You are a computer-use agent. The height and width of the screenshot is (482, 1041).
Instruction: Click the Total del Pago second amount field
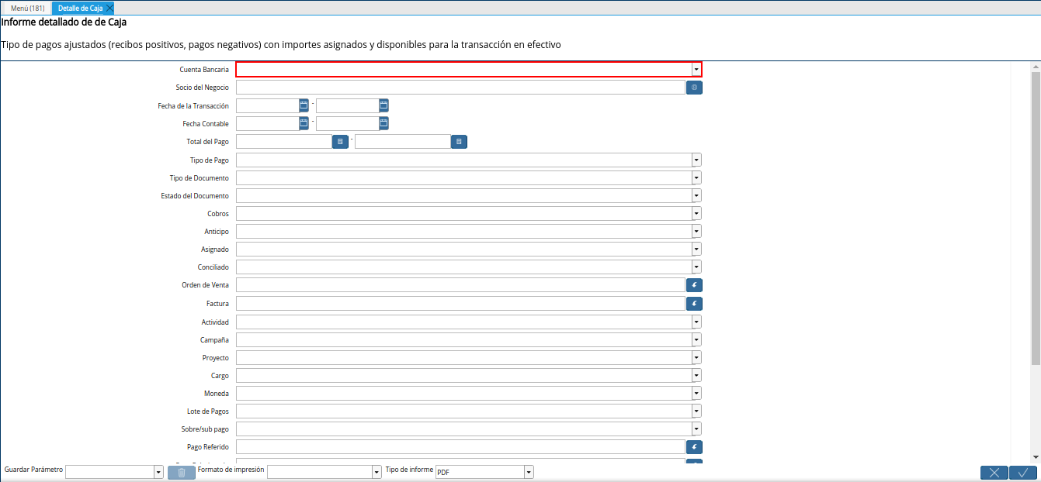[x=403, y=142]
